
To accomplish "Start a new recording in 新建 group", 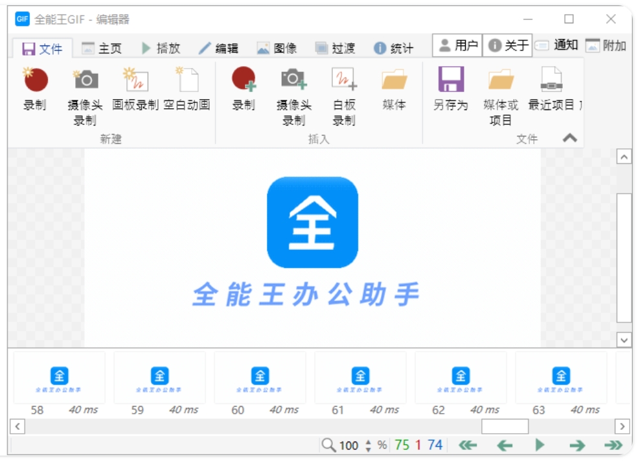I will (x=35, y=89).
